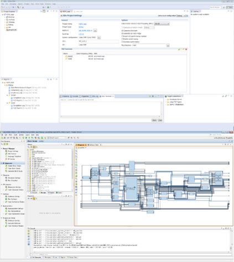Toggle the Enable event tracing checkbox
Screen dimensions: 234x262
point(122,39)
